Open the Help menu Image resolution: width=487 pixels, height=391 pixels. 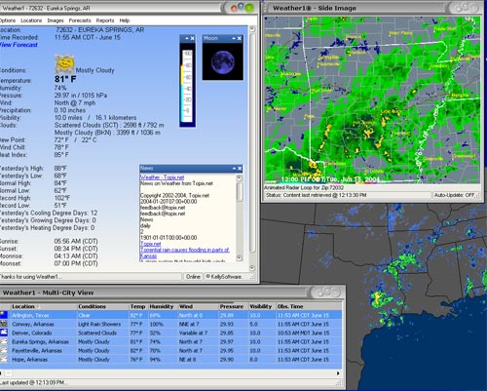[125, 20]
